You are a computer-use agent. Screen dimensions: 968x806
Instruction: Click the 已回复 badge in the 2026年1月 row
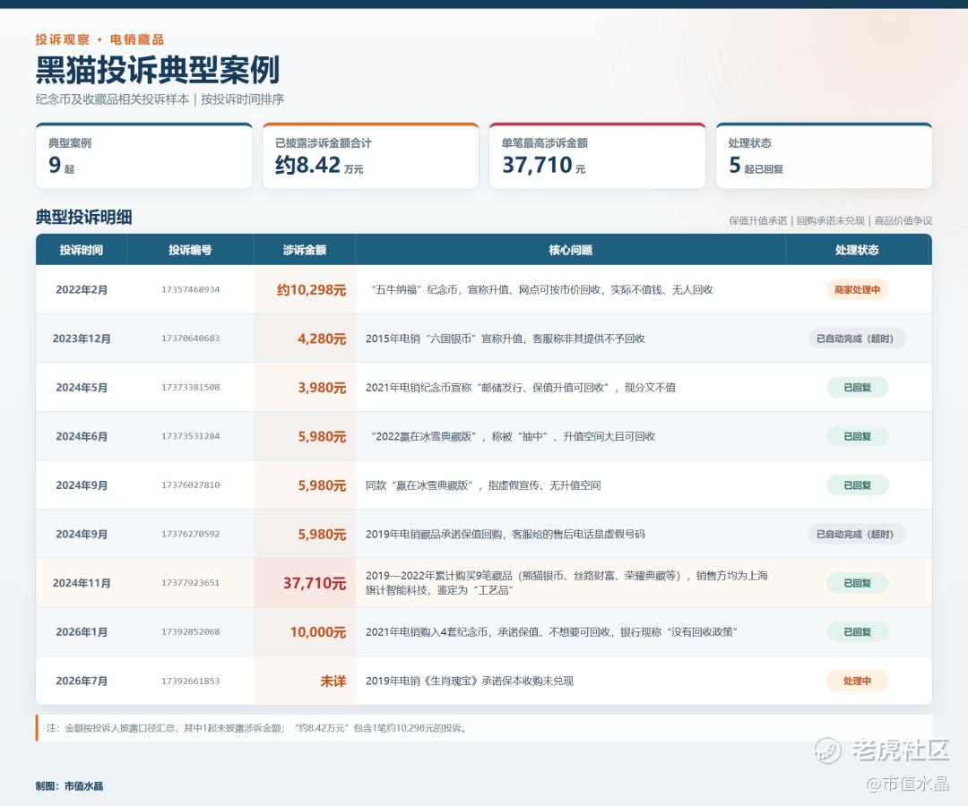click(x=857, y=631)
